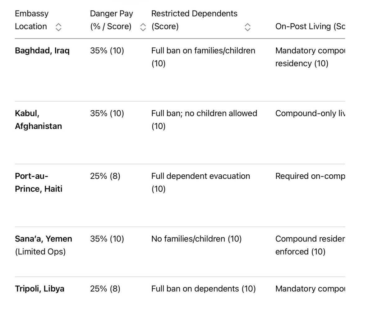Viewport: 373px width, 312px height.
Task: Click the Danger Pay (% / Score) header
Action: pos(112,20)
